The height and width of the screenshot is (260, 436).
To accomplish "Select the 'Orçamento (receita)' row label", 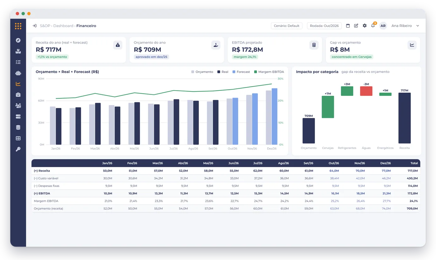I will (49, 208).
